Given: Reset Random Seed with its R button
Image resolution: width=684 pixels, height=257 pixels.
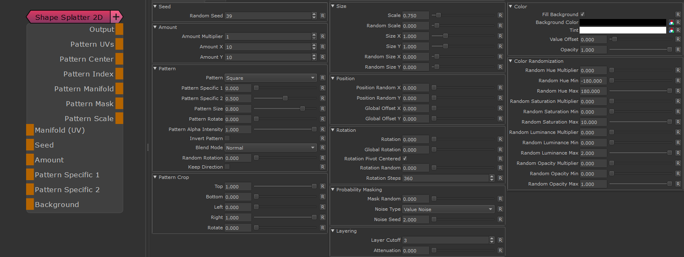Looking at the screenshot, I should 322,16.
